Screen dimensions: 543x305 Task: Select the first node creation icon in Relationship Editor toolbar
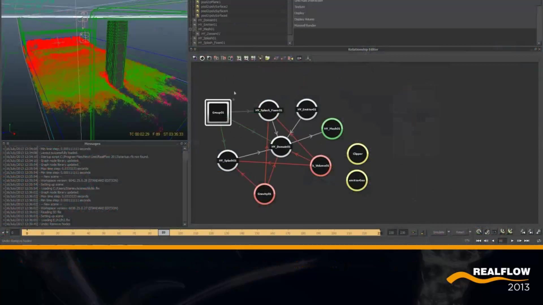[x=195, y=58]
